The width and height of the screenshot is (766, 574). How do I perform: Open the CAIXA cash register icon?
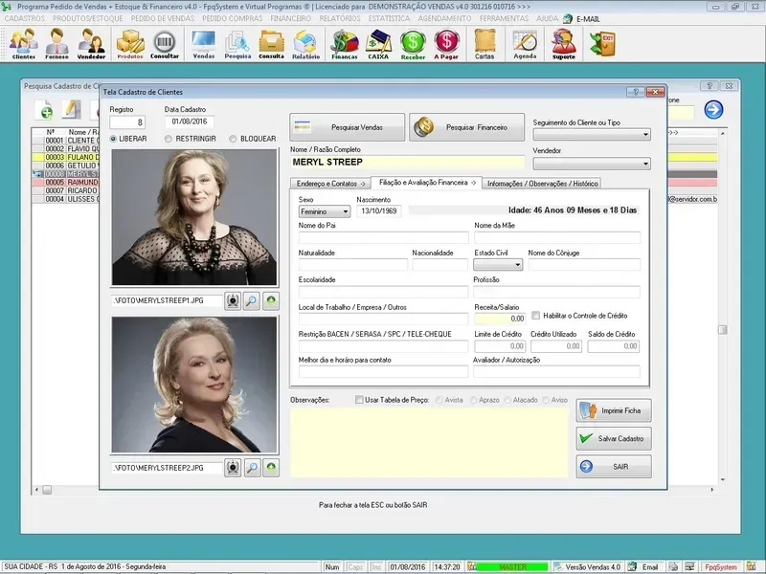(x=378, y=44)
